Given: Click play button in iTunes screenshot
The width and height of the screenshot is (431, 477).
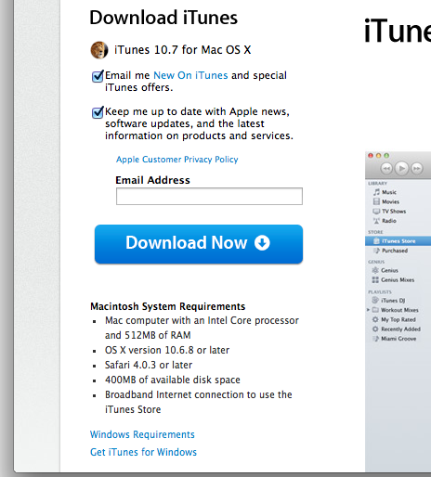Looking at the screenshot, I should (x=402, y=168).
